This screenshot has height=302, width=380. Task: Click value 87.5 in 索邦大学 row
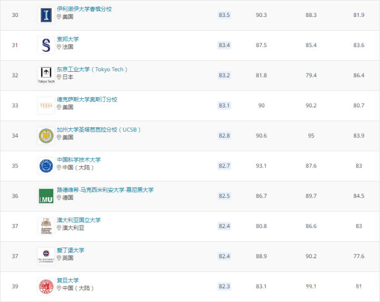(261, 45)
